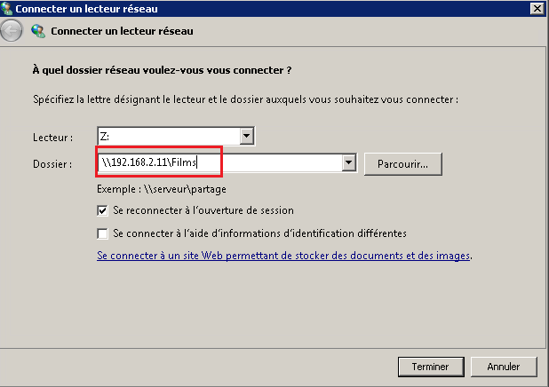Select the Z: drive letter combo box
549x387 pixels.
pos(176,136)
